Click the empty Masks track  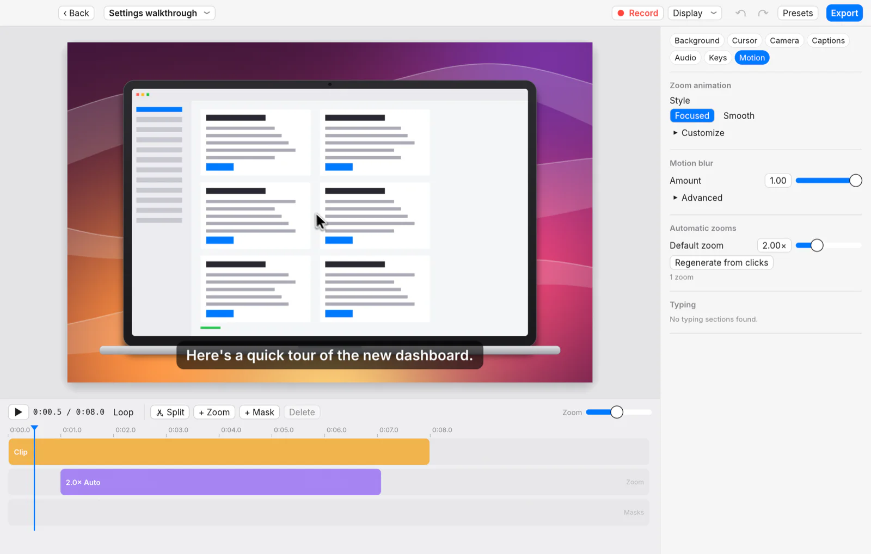[x=329, y=513]
